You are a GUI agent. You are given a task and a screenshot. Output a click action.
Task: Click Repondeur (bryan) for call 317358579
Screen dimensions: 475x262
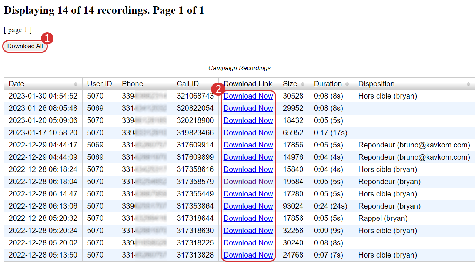click(389, 182)
